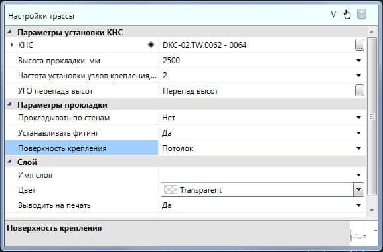The height and width of the screenshot is (252, 383).
Task: Open the Частота установки узлов крепления dropdown
Action: tap(358, 76)
